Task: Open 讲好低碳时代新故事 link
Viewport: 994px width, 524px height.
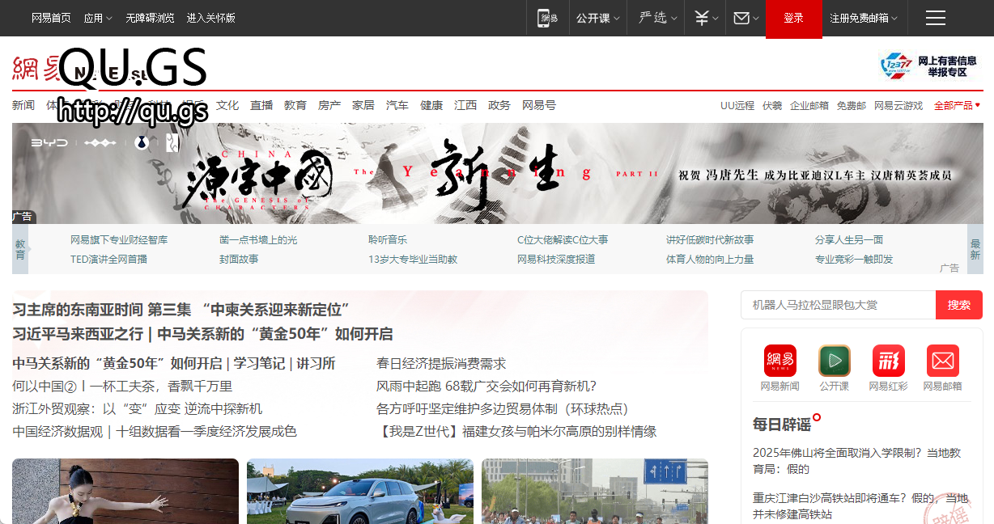Action: [x=710, y=240]
